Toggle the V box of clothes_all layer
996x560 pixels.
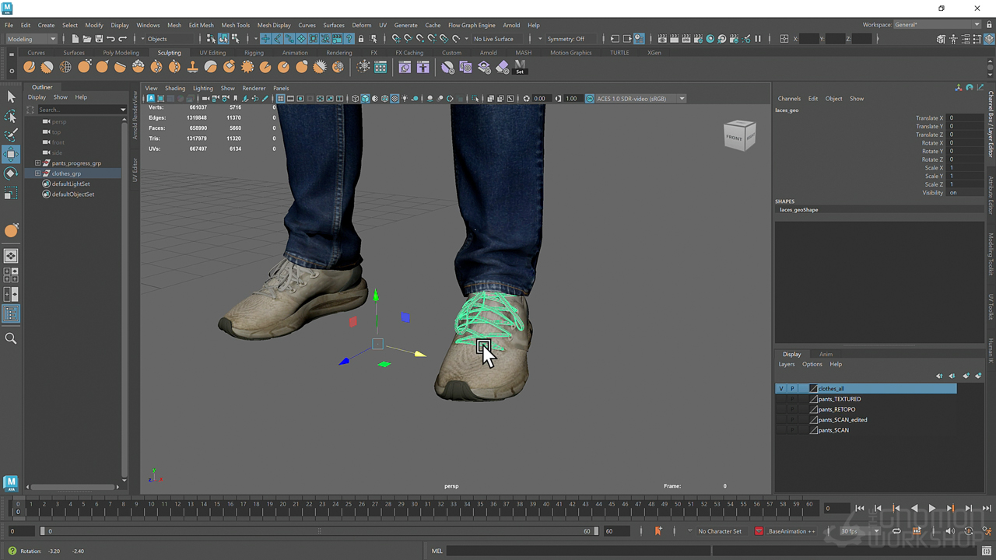(x=780, y=388)
